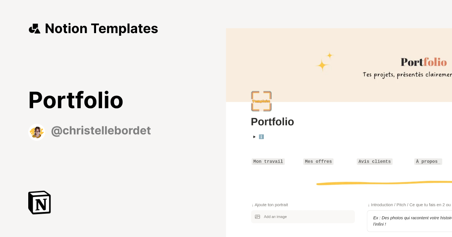The height and width of the screenshot is (237, 452).
Task: Click the picture icon inside the image placeholder
Action: 257,217
